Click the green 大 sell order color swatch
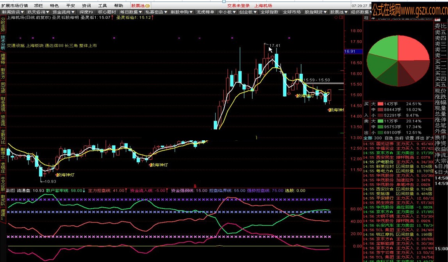This screenshot has width=448, height=262. tap(380, 121)
